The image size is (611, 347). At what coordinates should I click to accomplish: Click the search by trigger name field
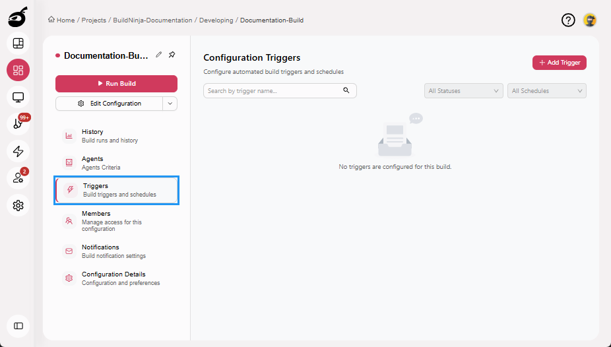tap(272, 91)
